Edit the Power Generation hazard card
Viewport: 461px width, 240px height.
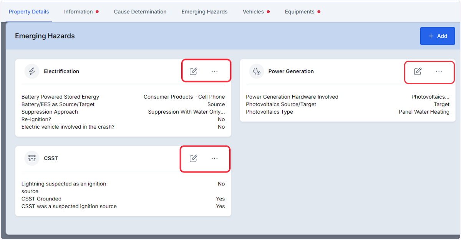tap(418, 71)
